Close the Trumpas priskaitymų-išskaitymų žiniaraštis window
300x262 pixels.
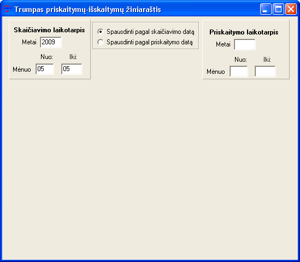click(x=291, y=9)
